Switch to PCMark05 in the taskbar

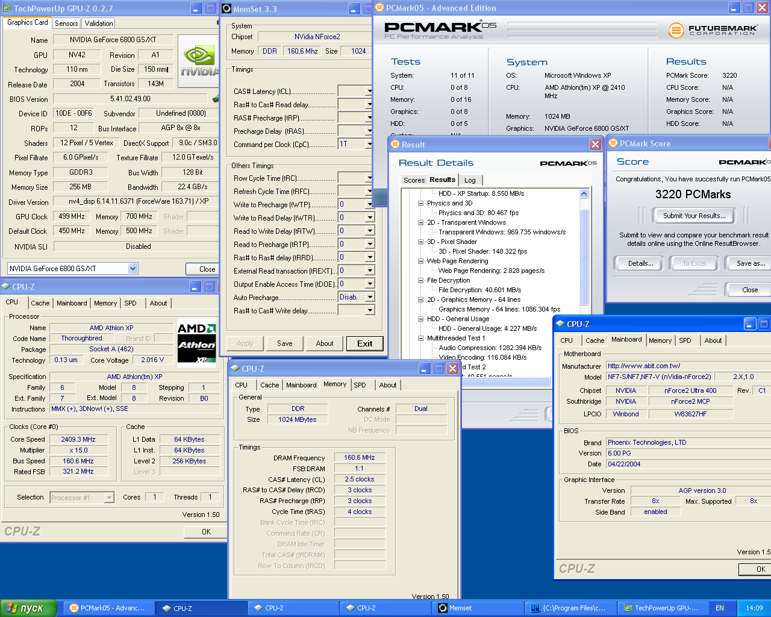pyautogui.click(x=108, y=608)
